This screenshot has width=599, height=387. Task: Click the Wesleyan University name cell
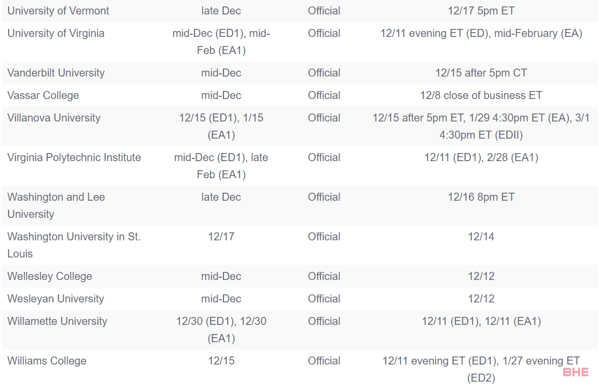point(56,299)
